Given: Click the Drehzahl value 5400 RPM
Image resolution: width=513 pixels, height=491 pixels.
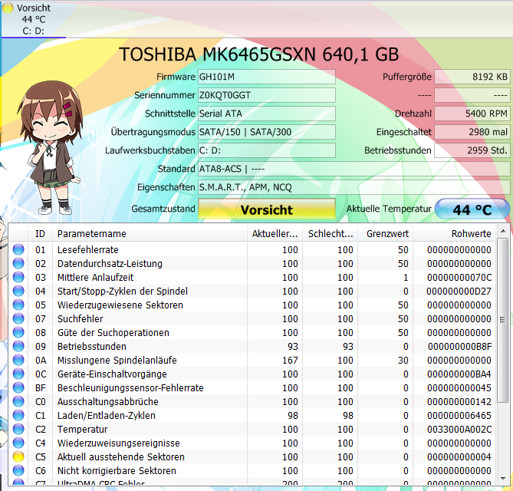Looking at the screenshot, I should click(x=472, y=114).
